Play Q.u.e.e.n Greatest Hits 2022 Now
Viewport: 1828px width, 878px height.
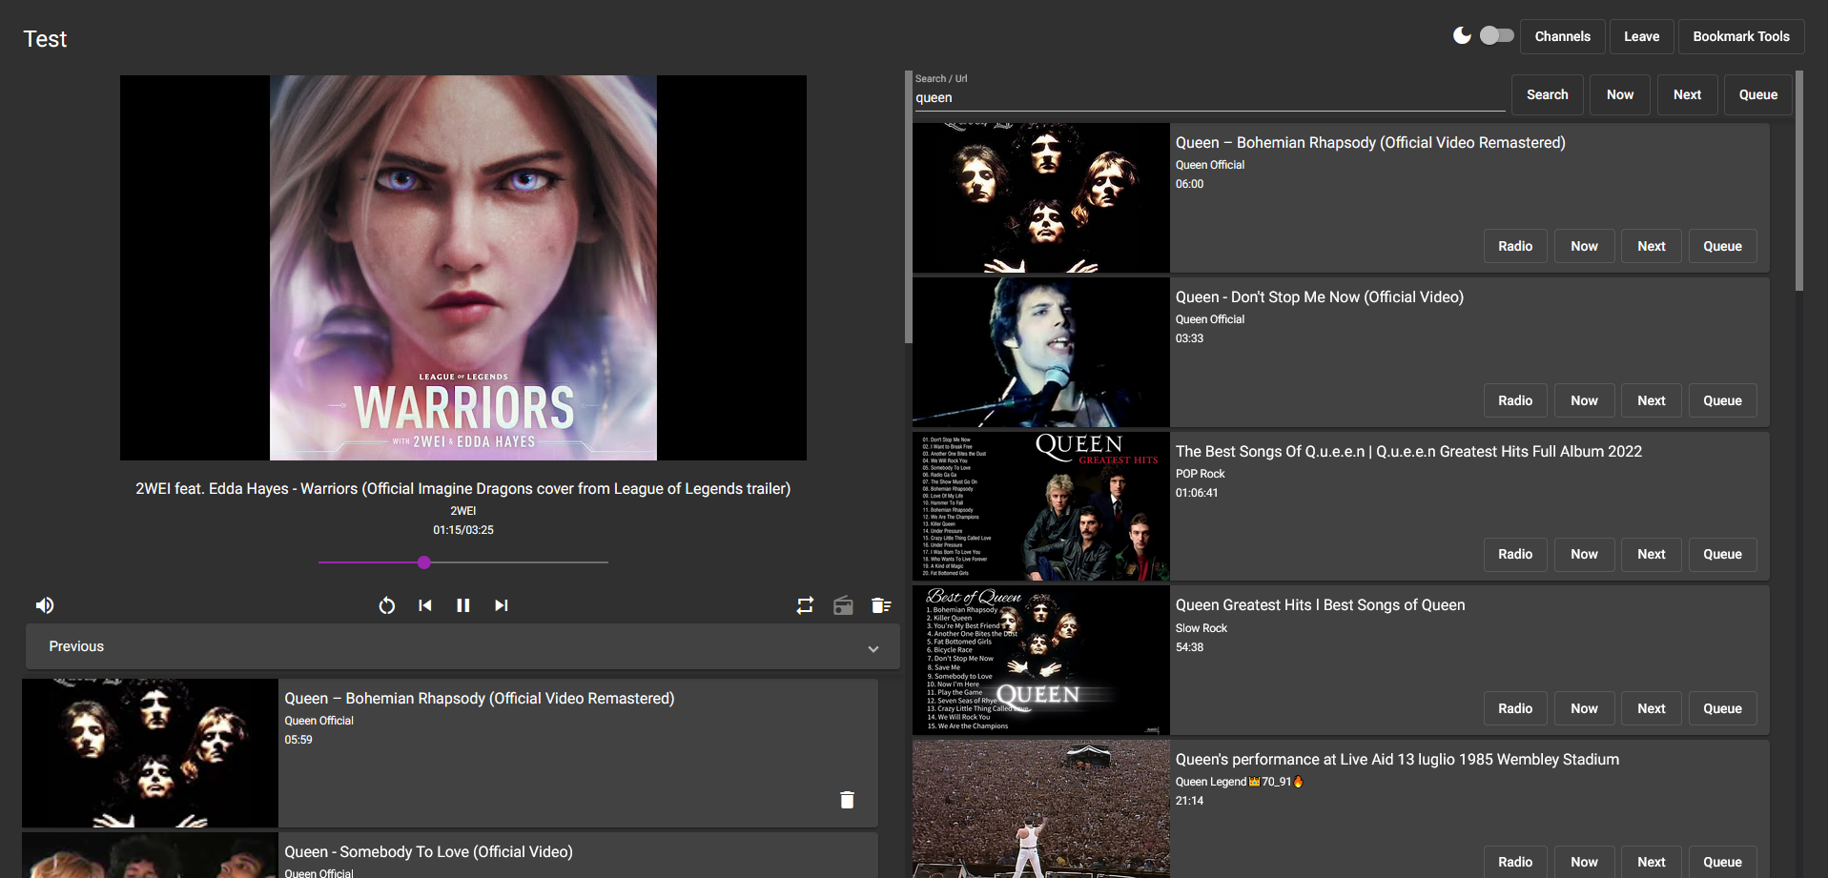click(x=1585, y=554)
